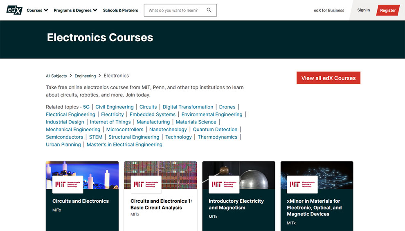Screen dimensions: 405x231
Task: Open the Technology topic
Action: pos(178,137)
